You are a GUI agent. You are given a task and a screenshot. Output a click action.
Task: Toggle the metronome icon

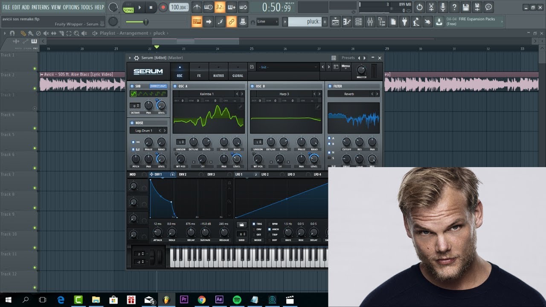197,7
